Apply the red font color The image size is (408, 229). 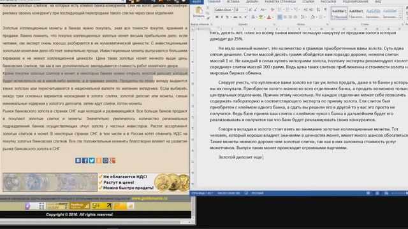point(269,17)
